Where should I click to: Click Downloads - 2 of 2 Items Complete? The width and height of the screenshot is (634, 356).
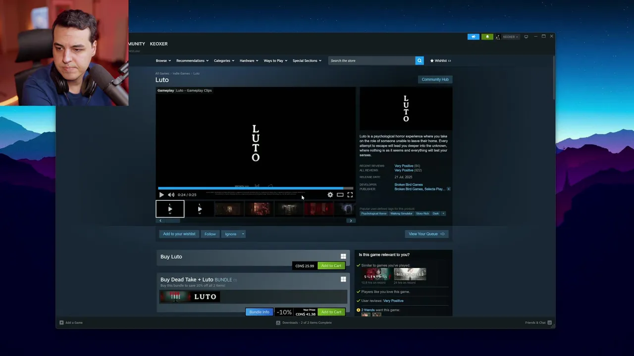pos(307,322)
